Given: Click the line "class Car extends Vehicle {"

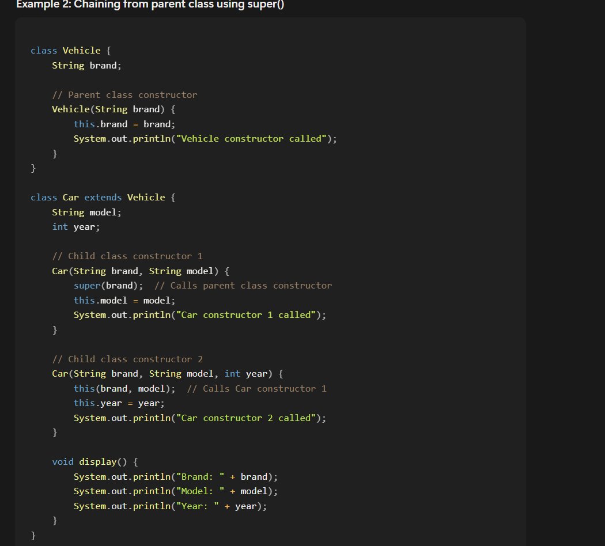Looking at the screenshot, I should 103,198.
